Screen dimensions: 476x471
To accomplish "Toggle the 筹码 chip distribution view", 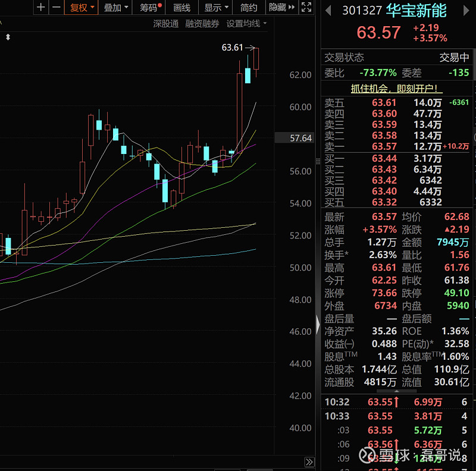I will tap(151, 7).
